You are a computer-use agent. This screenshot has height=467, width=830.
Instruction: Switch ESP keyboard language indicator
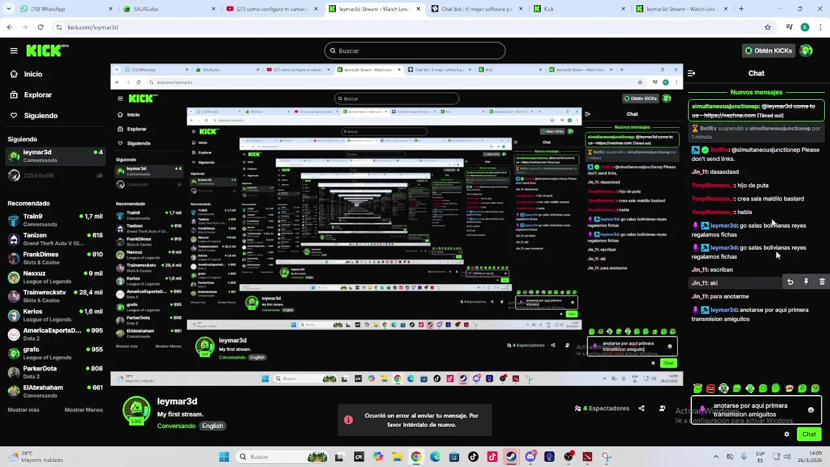(761, 456)
